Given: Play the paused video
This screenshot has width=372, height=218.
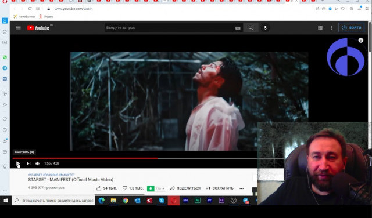Looking at the screenshot, I should pos(18,163).
